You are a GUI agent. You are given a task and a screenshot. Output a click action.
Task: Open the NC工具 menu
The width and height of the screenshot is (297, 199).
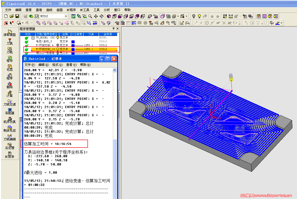pyautogui.click(x=85, y=10)
